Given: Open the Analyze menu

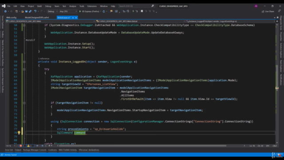Looking at the screenshot, I should 73,6.
